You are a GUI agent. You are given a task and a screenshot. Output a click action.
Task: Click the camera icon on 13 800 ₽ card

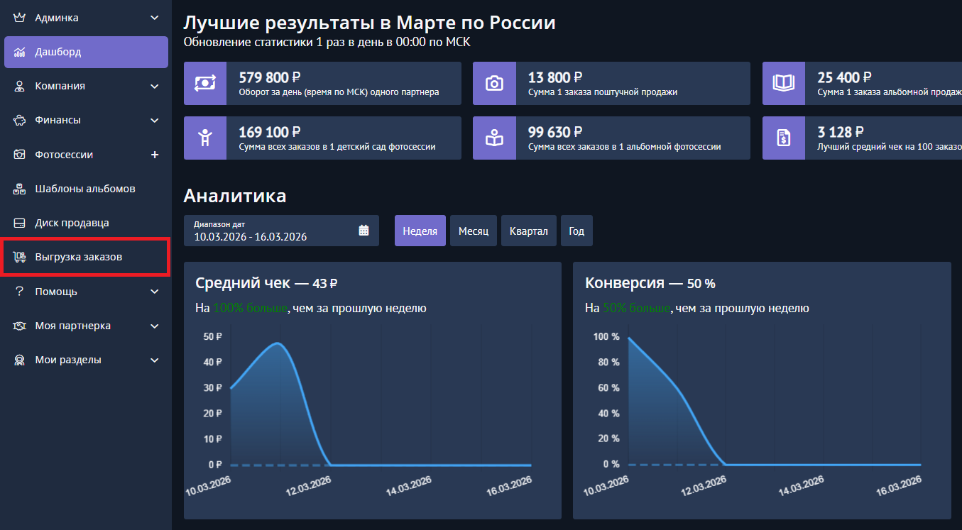(x=494, y=84)
